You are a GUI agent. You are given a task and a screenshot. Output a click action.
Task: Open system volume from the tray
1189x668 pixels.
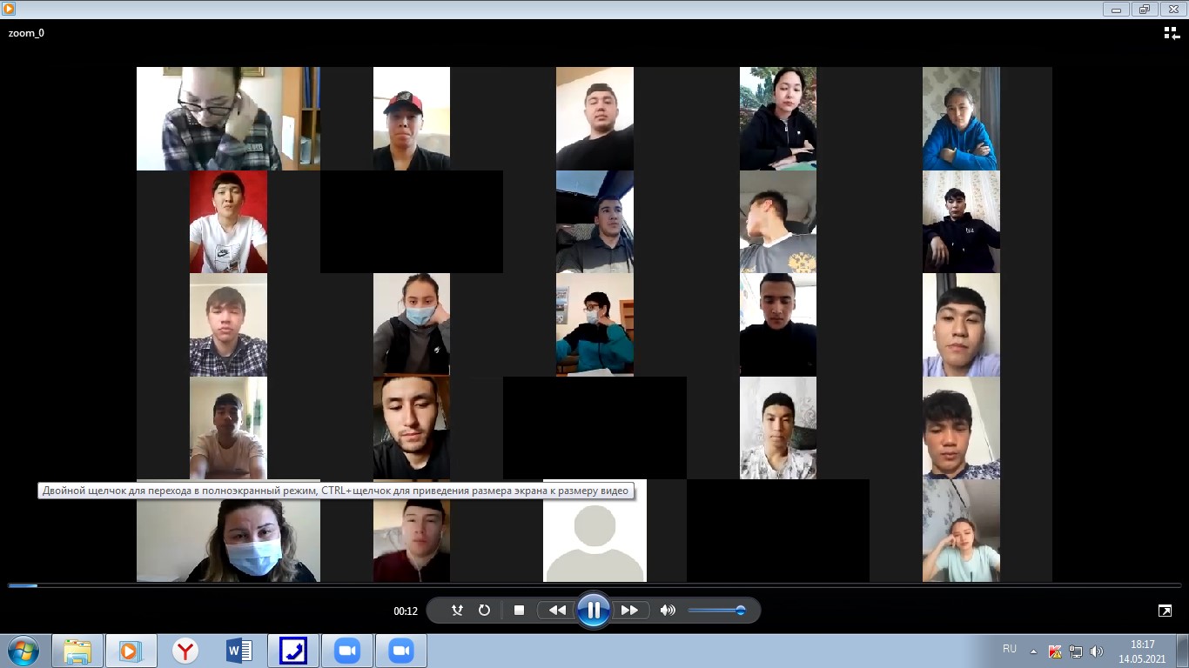pos(1097,651)
